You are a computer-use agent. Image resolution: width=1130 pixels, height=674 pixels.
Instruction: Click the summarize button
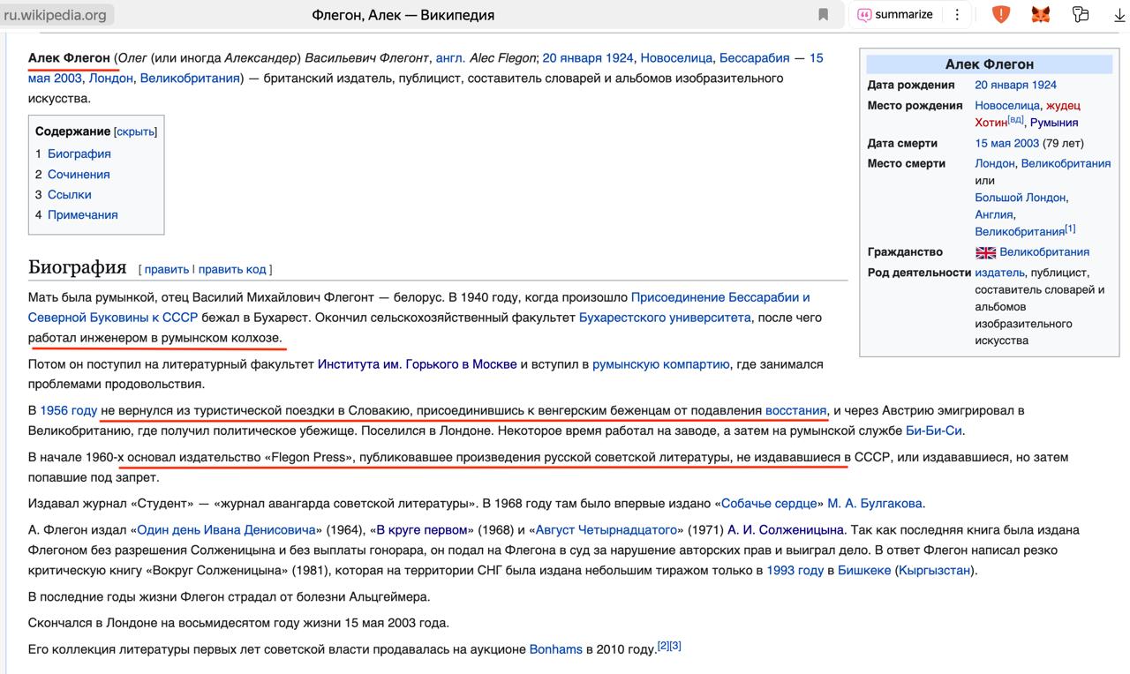(895, 14)
